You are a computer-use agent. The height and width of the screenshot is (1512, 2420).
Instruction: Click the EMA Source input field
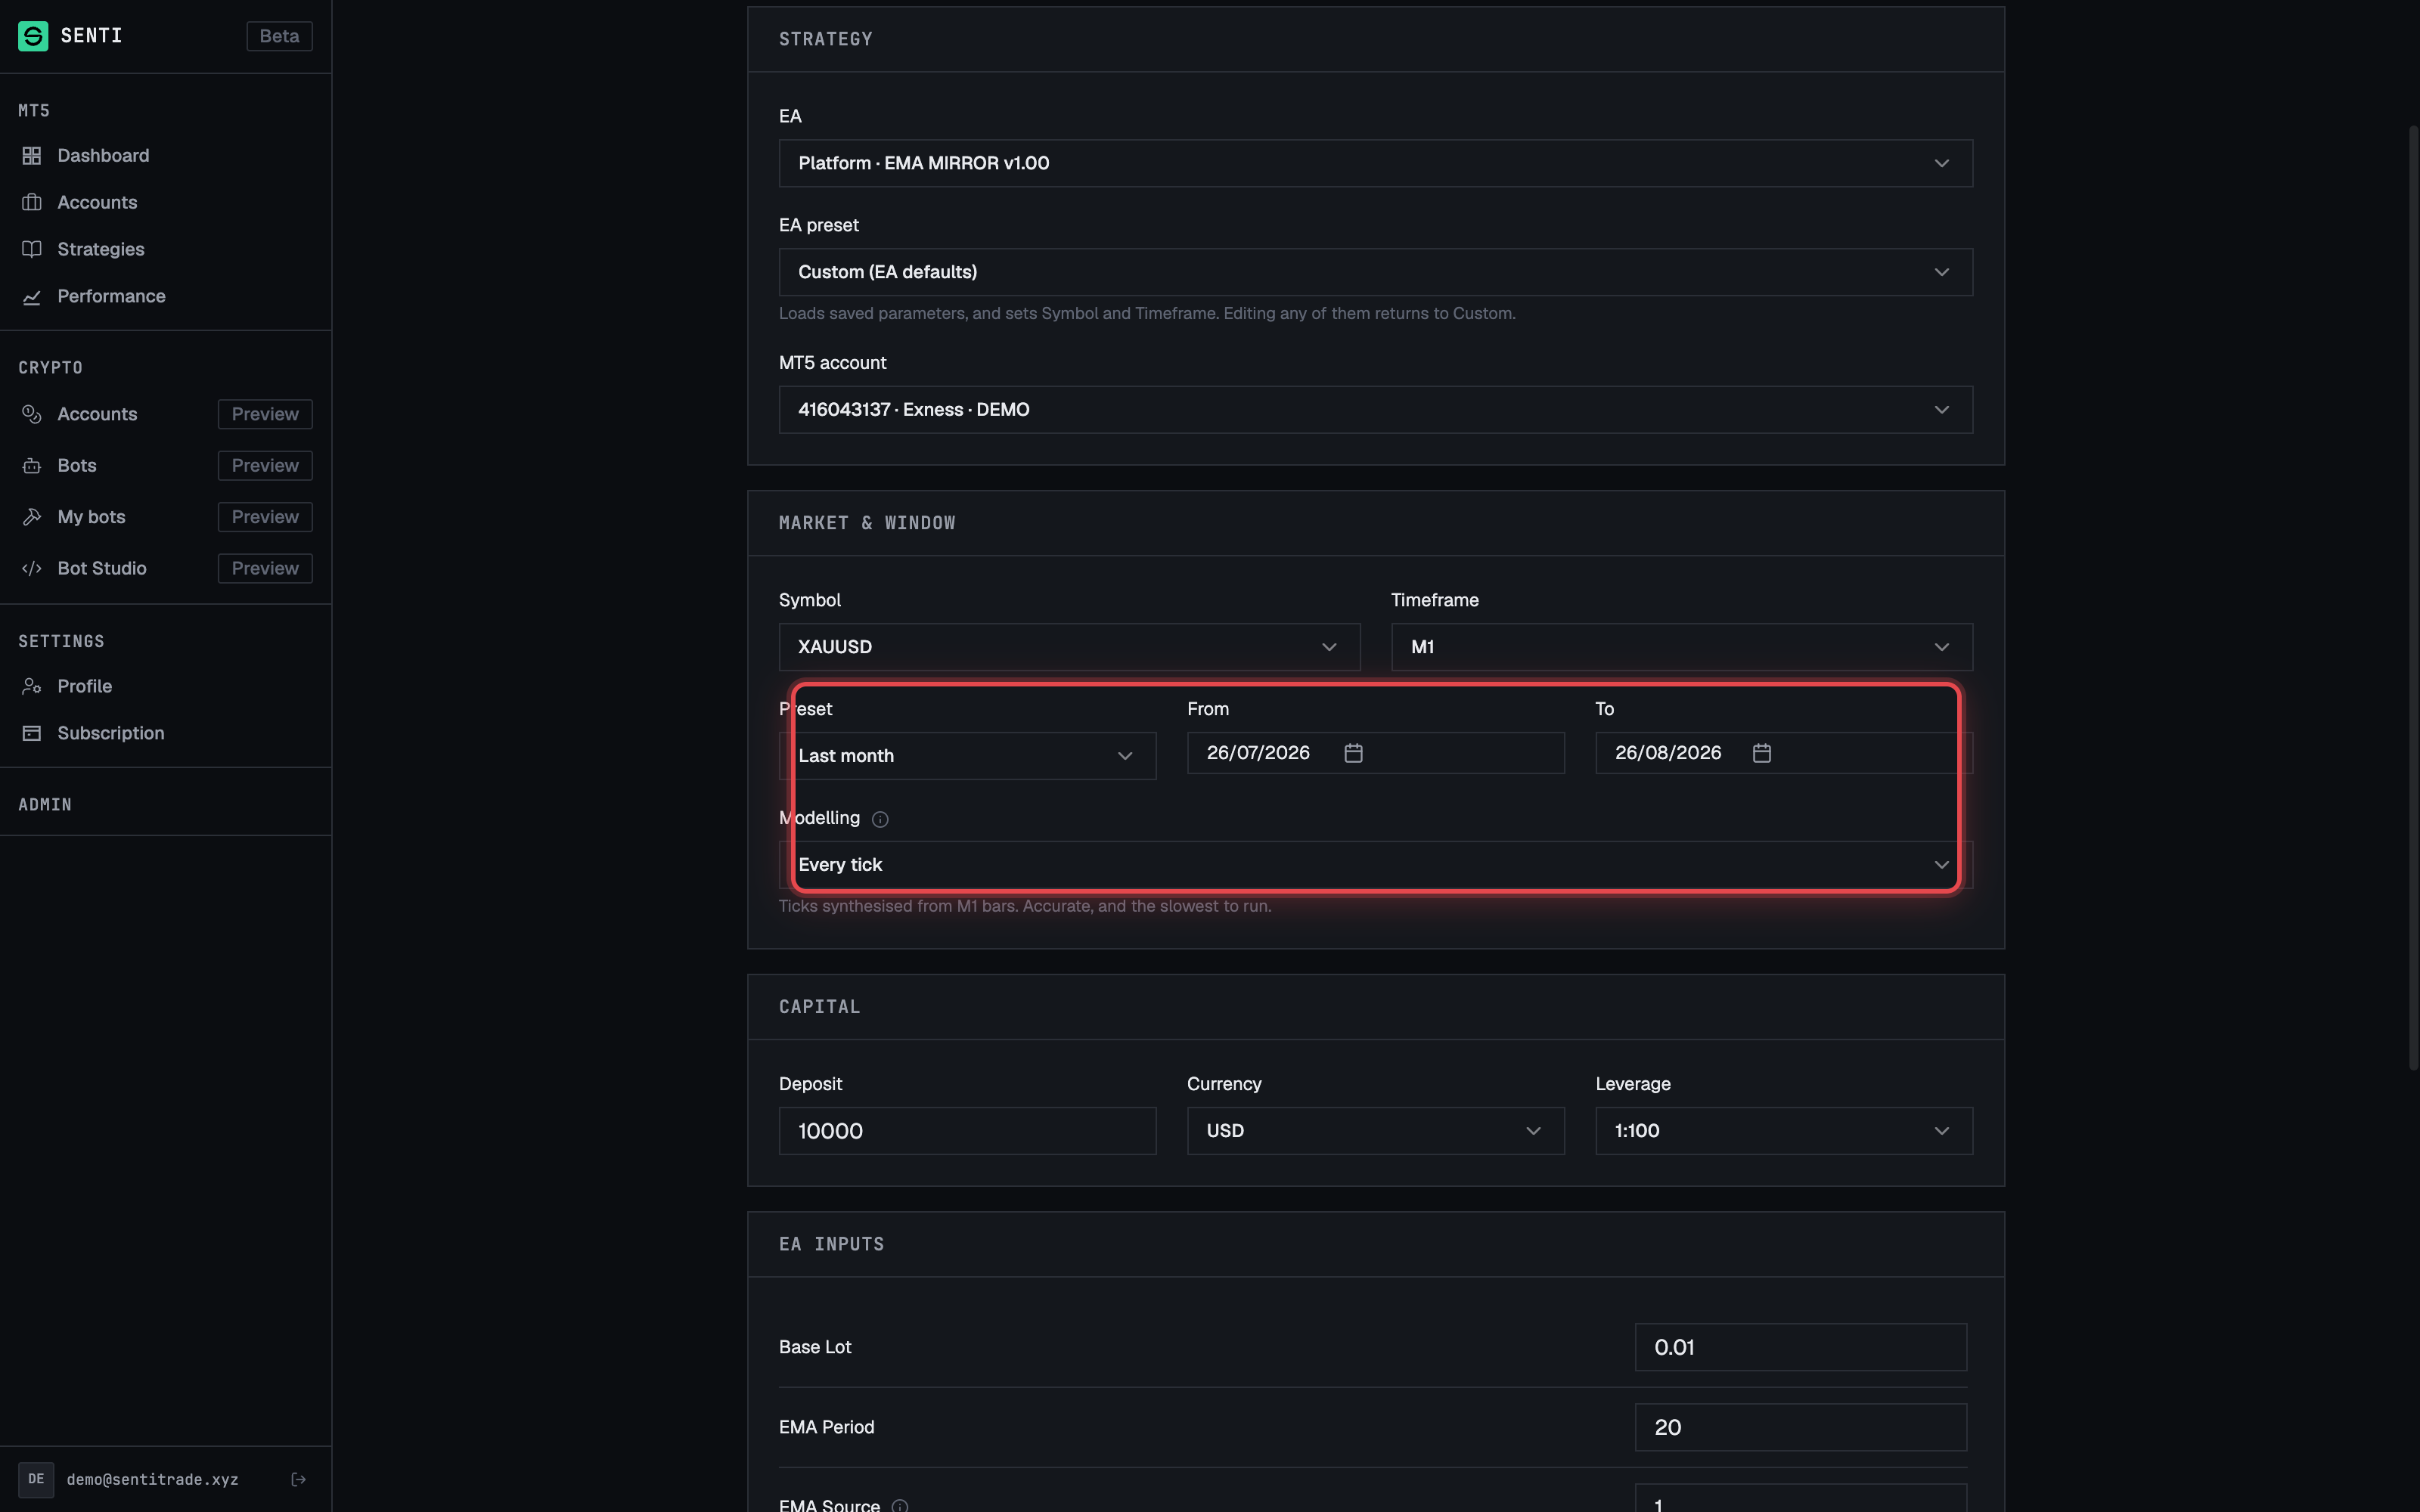coord(1800,1498)
